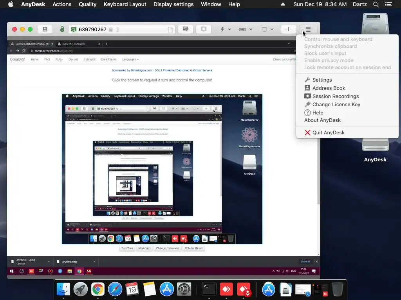The width and height of the screenshot is (401, 300).
Task: Click the computernewb.com address bar
Action: point(161,51)
